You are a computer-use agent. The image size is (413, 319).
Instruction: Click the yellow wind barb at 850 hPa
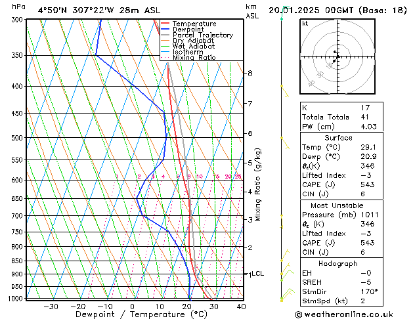click(x=285, y=255)
